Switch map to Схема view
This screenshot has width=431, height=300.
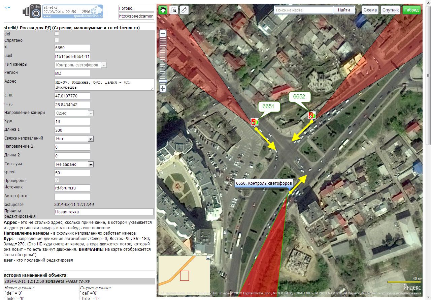pyautogui.click(x=370, y=10)
